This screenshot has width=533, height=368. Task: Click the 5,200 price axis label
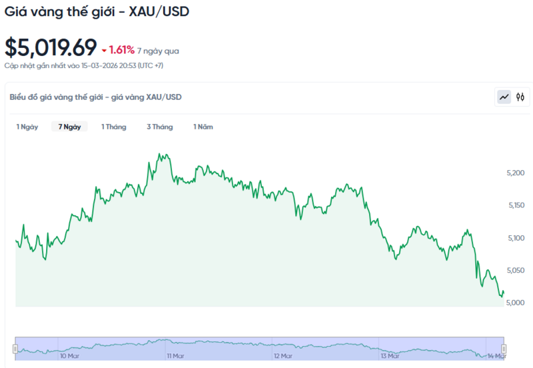click(x=516, y=173)
